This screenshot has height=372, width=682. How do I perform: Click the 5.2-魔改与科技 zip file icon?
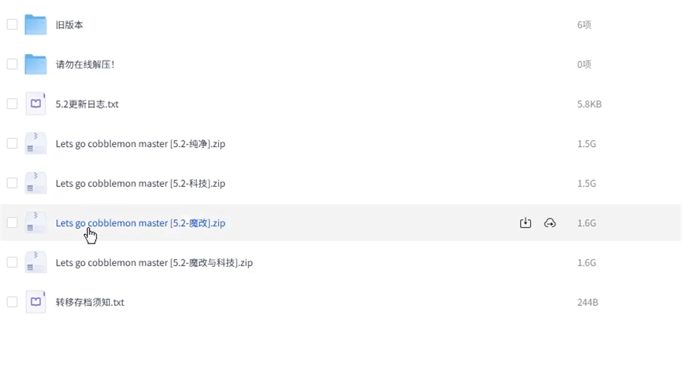point(36,263)
